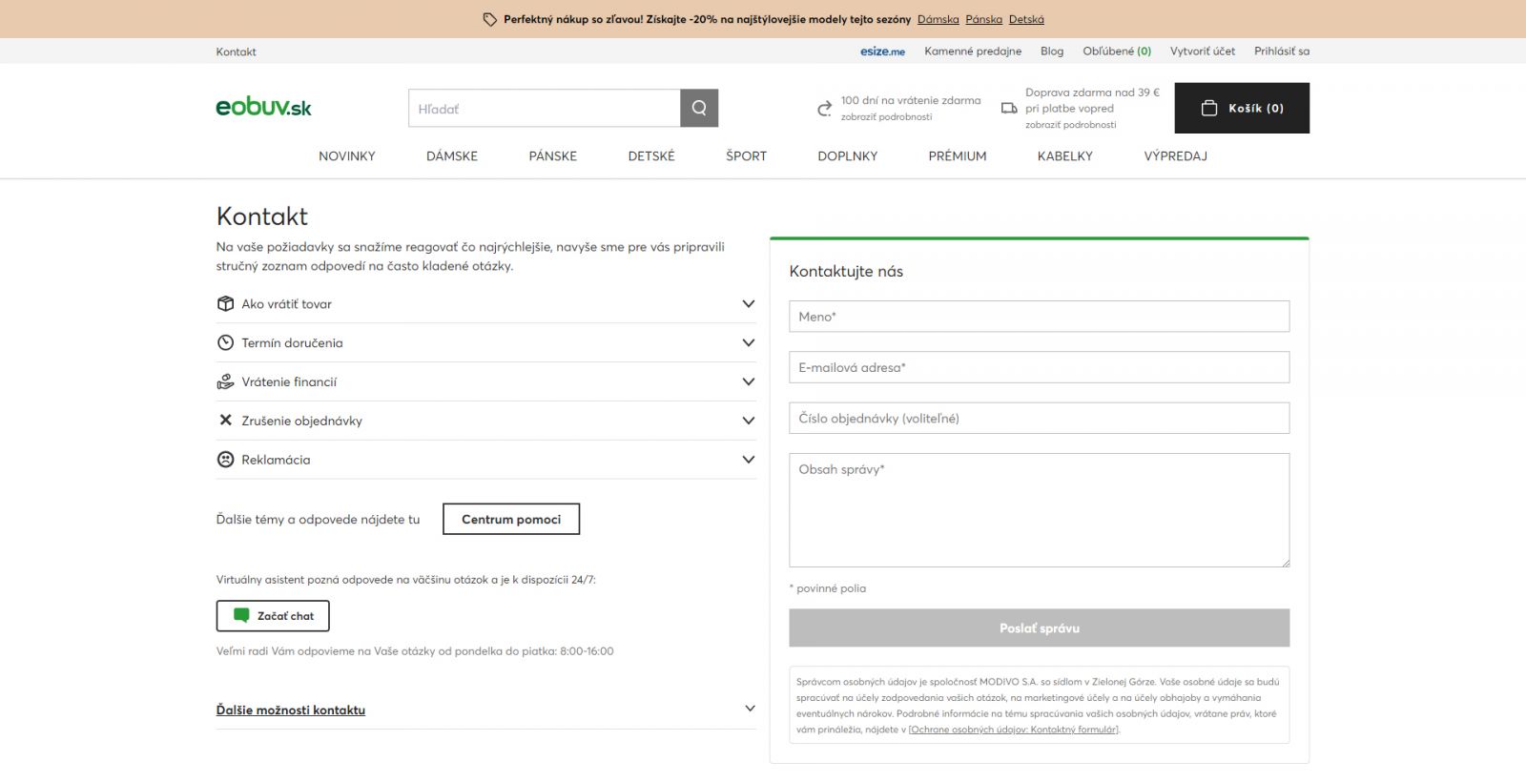
Task: Click the delivery truck icon
Action: 1008,109
